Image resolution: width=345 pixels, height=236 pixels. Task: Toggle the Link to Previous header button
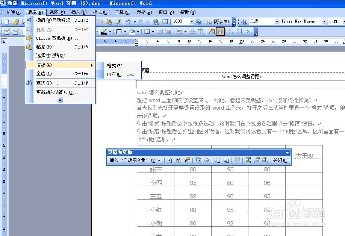click(x=237, y=160)
